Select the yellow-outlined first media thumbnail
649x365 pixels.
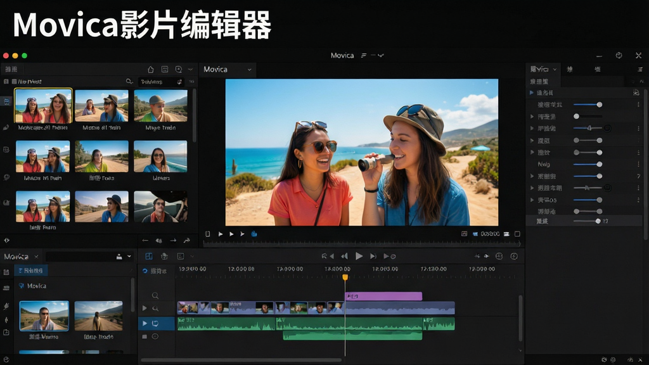[43, 106]
